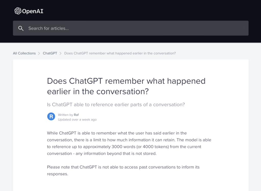The height and width of the screenshot is (191, 261).
Task: Go to the ChatGPT breadcrumb collection
Action: (50, 53)
